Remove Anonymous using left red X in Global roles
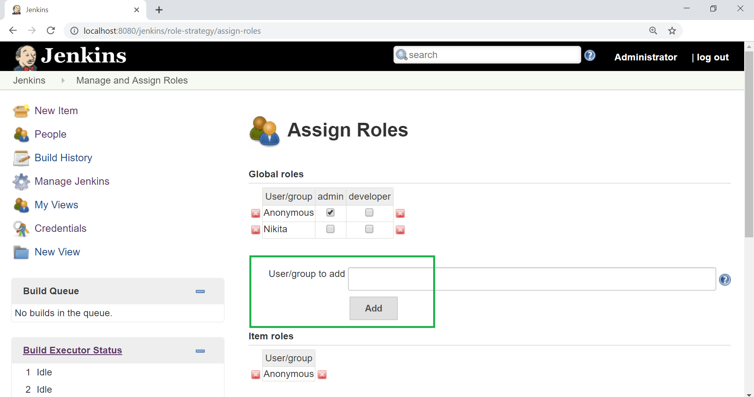The width and height of the screenshot is (754, 397). pos(256,213)
